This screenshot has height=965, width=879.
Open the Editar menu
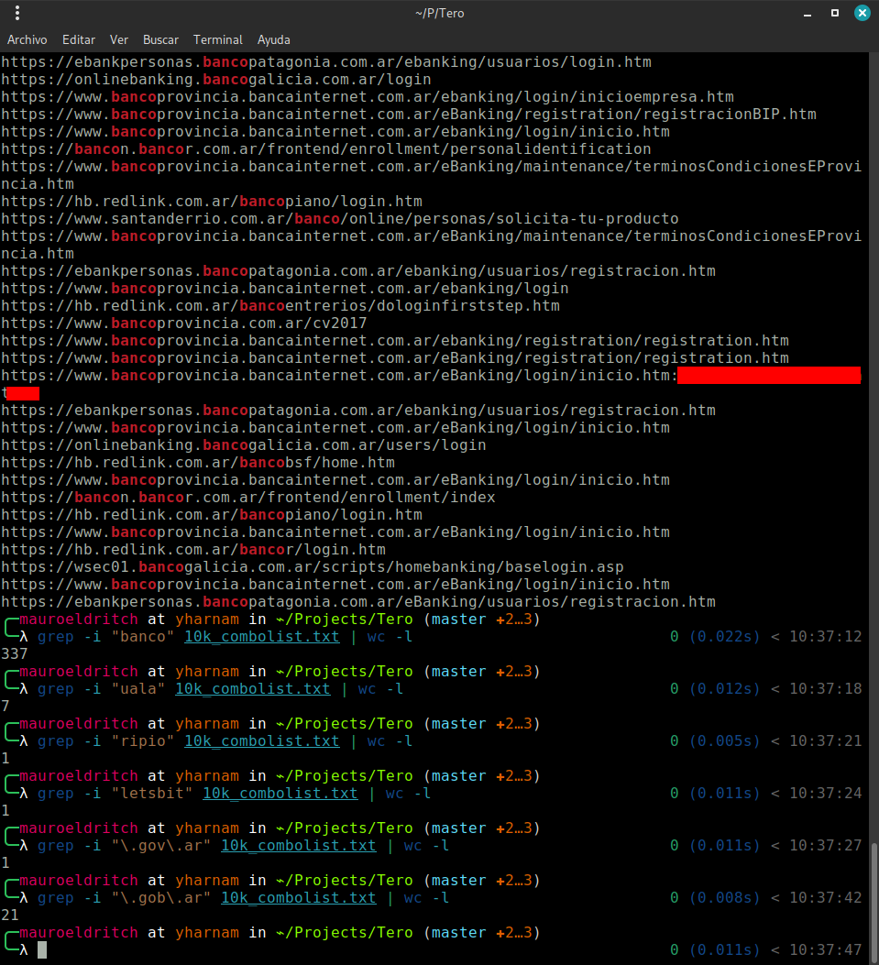pos(79,39)
